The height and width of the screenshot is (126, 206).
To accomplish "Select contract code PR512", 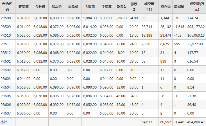I will pos(6,53).
